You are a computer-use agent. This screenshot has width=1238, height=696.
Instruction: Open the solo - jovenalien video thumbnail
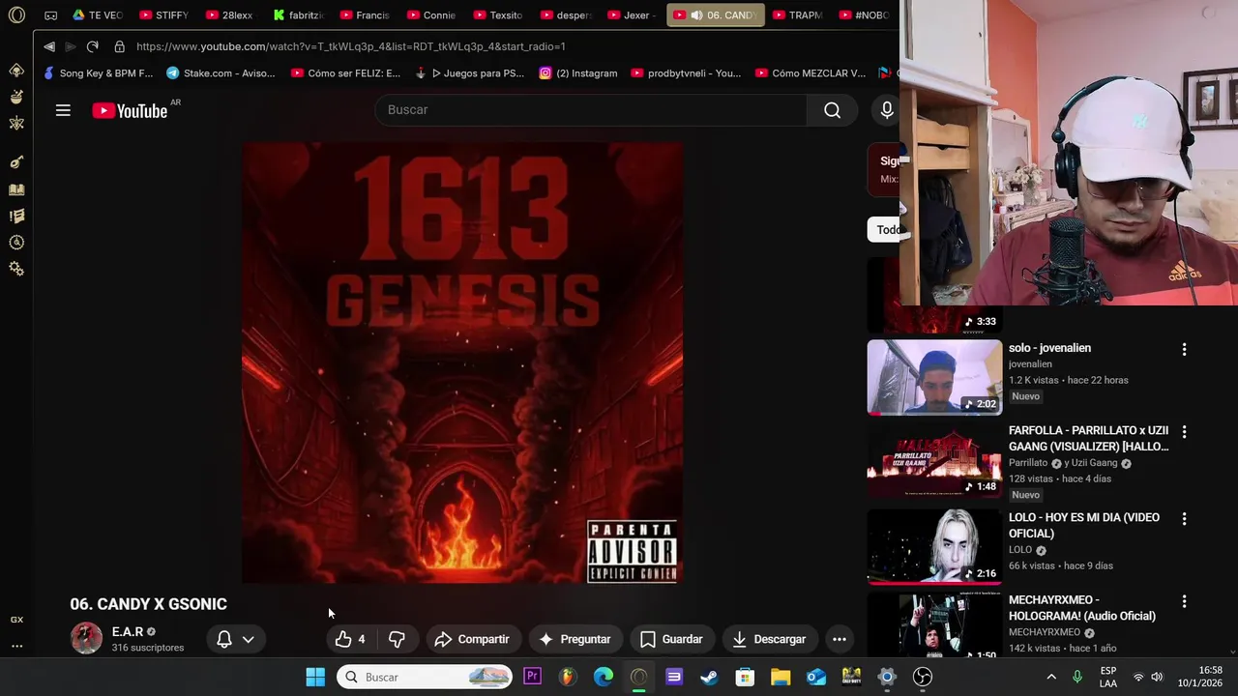pos(934,377)
